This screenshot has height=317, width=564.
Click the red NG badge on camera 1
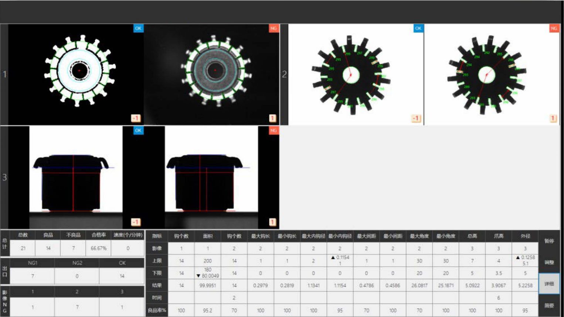click(x=273, y=28)
